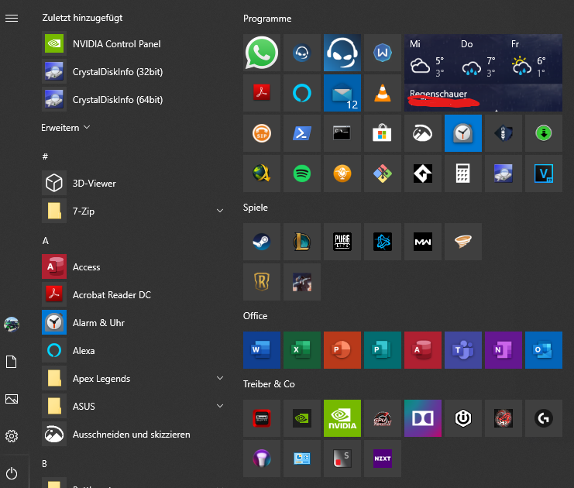Open the MW Modern Warfare tile
The image size is (574, 488).
tap(423, 242)
